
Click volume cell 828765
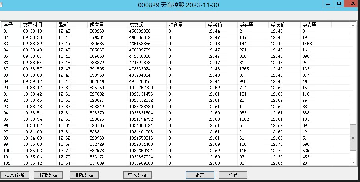coord(97,125)
